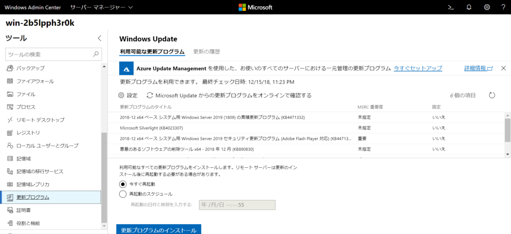Sort by 固定 column header
The width and height of the screenshot is (511, 234).
point(436,107)
